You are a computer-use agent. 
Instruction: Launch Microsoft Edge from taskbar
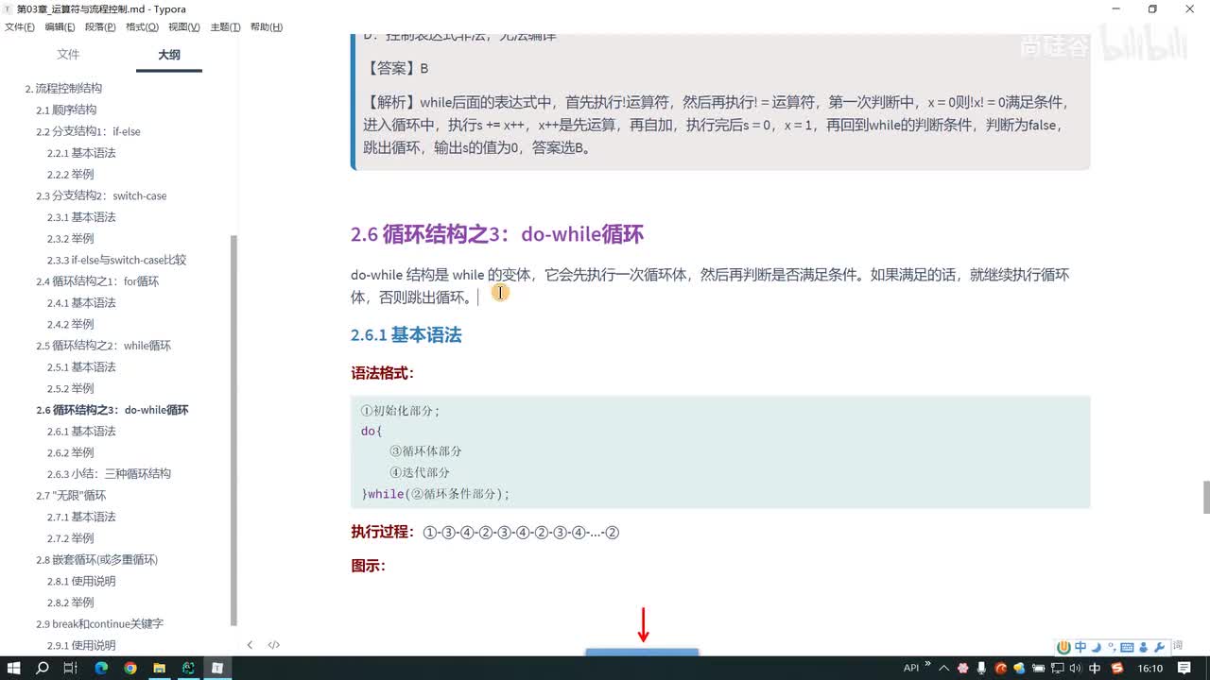click(101, 668)
